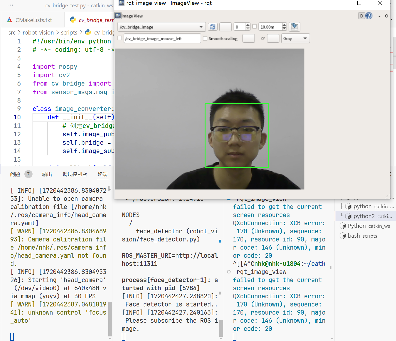Open 问题 problems panel tab
The height and width of the screenshot is (341, 396).
(x=15, y=174)
